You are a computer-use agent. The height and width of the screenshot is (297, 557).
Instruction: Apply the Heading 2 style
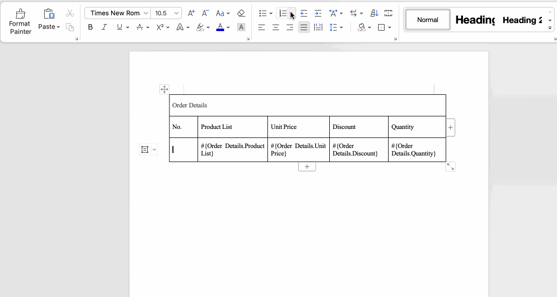point(522,20)
